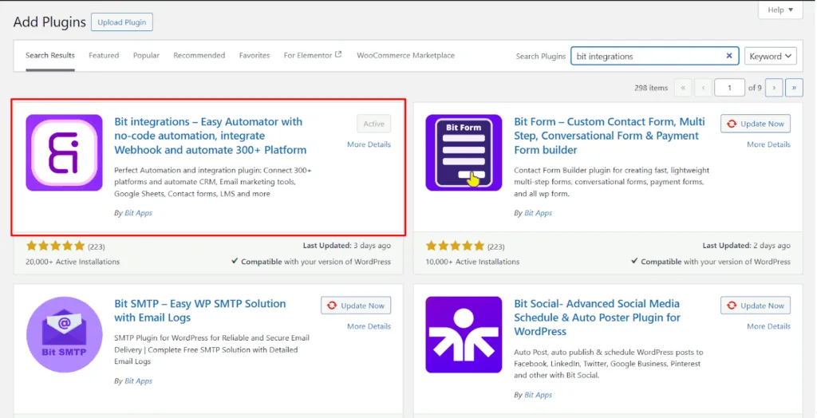Click the Bit Form star rating
Viewport: 817px width, 418px height.
454,246
